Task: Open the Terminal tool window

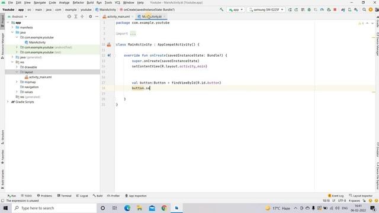Action: [x=65, y=196]
